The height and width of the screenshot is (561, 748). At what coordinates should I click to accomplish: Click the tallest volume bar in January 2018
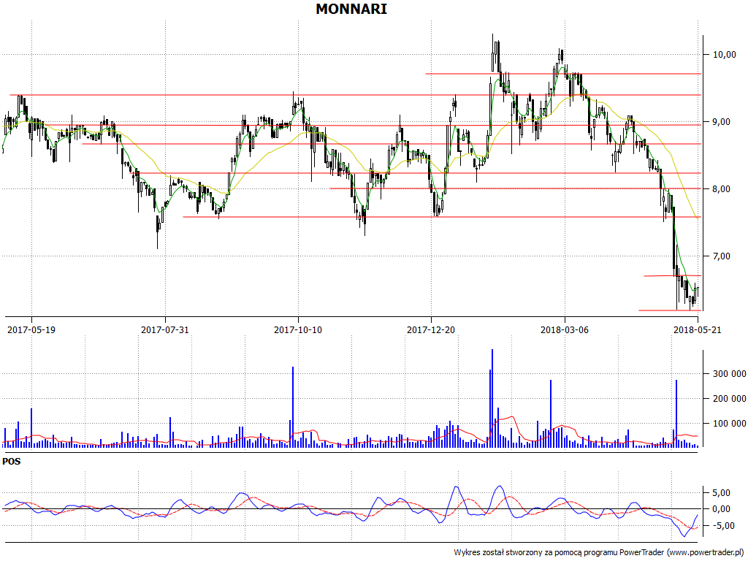pyautogui.click(x=492, y=398)
